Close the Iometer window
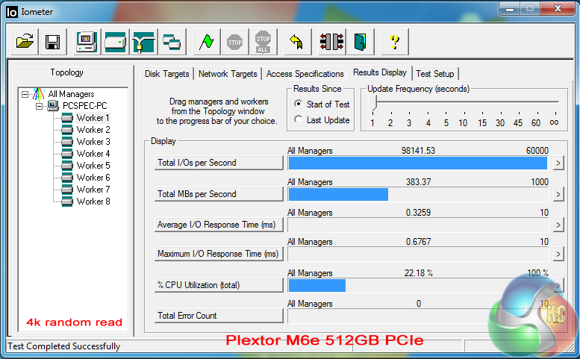This screenshot has height=359, width=580. pyautogui.click(x=558, y=8)
